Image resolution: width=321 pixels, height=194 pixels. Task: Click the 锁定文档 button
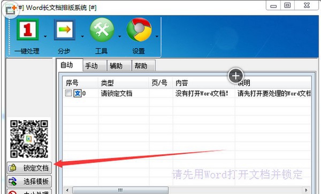[29, 168]
